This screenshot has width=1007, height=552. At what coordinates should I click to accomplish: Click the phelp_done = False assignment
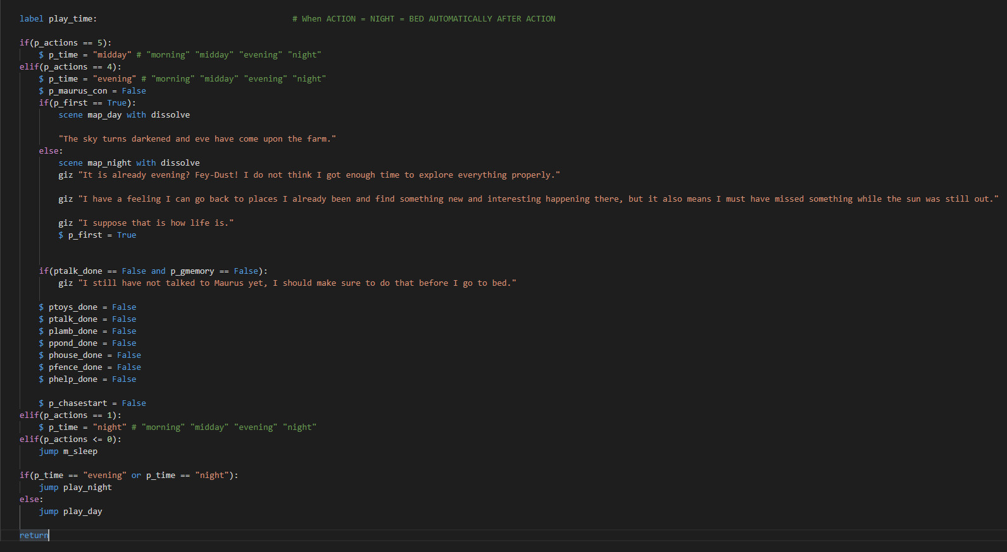87,379
